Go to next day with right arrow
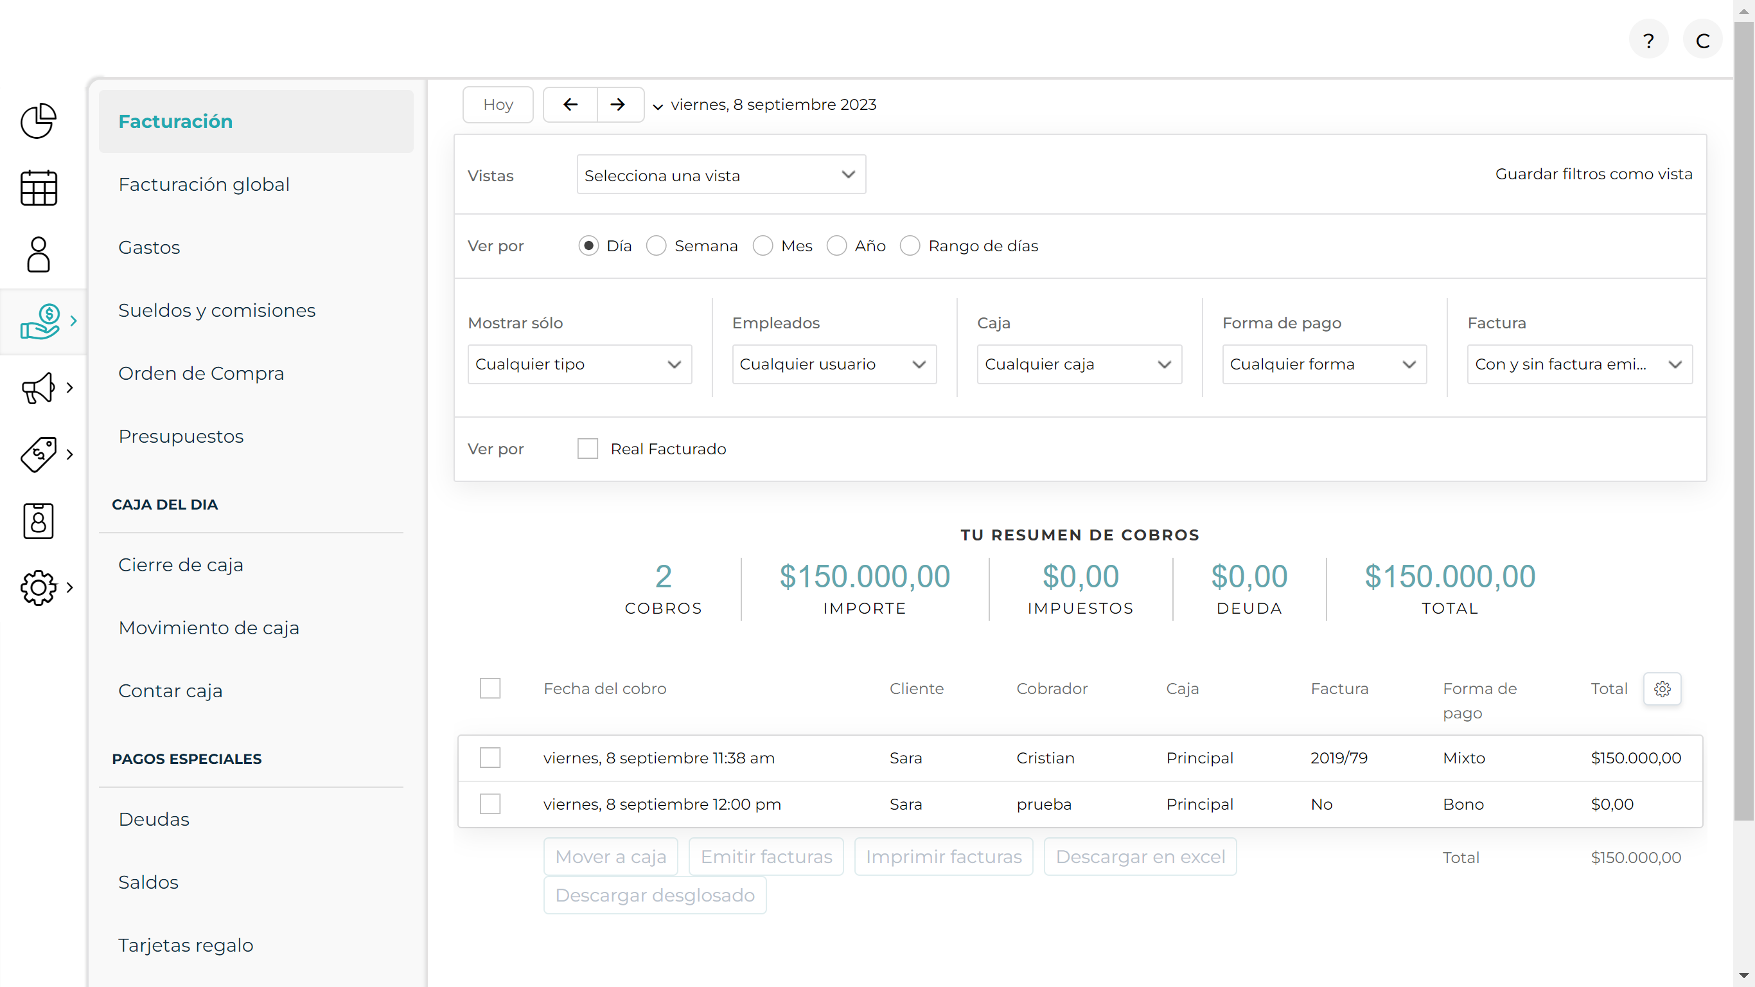Viewport: 1755px width, 987px height. click(617, 104)
